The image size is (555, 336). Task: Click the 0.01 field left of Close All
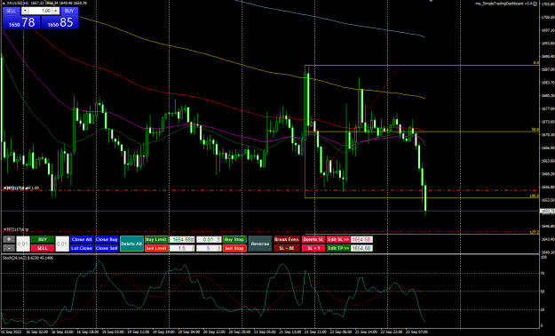(x=62, y=244)
